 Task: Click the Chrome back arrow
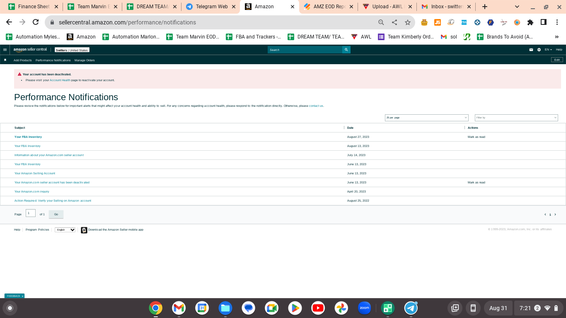[x=9, y=22]
